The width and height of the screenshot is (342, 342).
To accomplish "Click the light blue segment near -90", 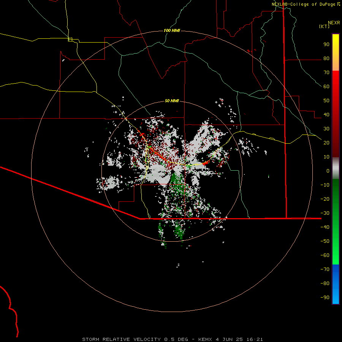I will pos(336,297).
